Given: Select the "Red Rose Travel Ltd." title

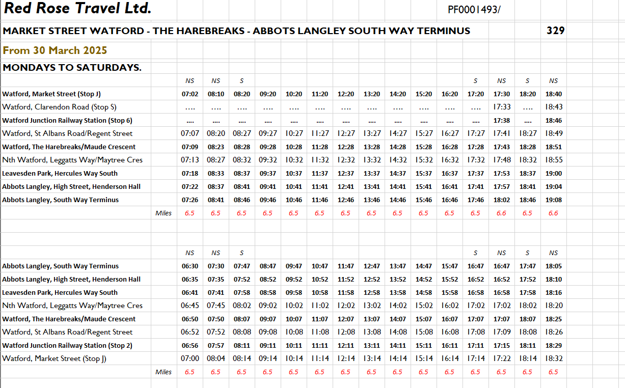Looking at the screenshot, I should pyautogui.click(x=77, y=9).
